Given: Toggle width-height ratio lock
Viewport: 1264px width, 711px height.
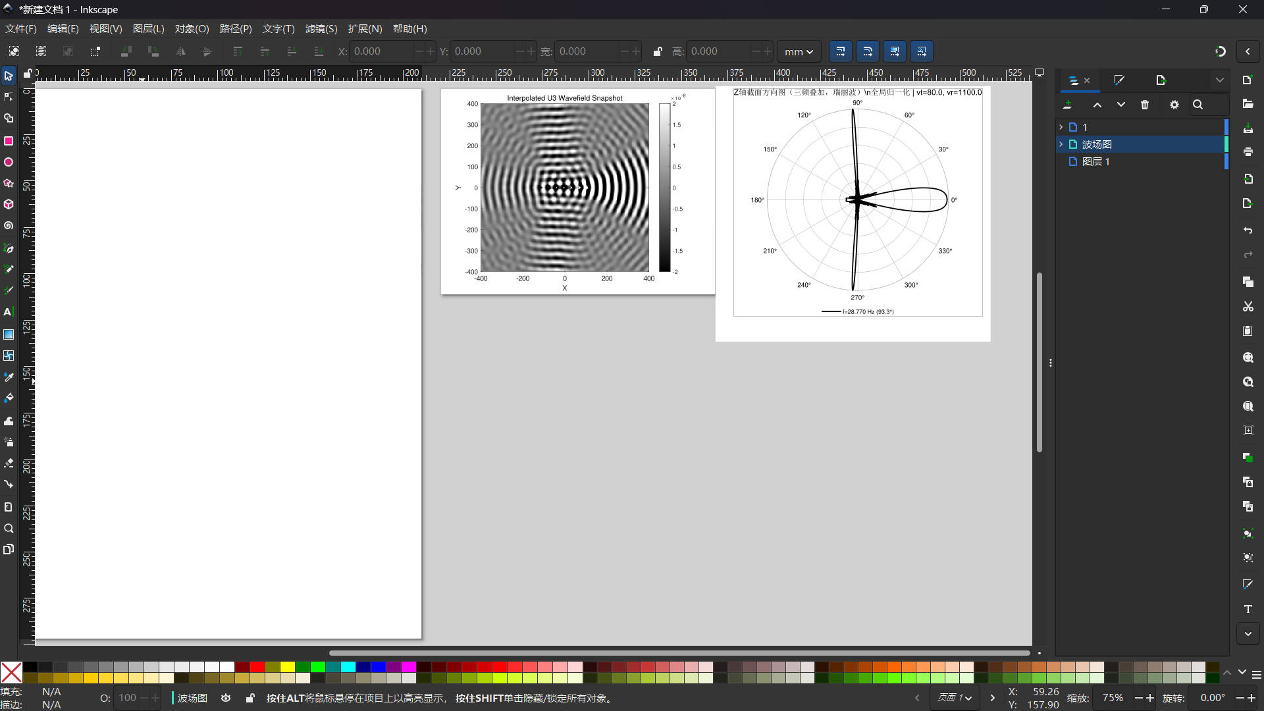Looking at the screenshot, I should pos(657,51).
